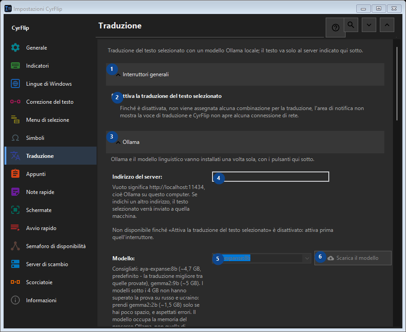The image size is (406, 332).
Task: Collapse the Interruttori generali section
Action: (x=245, y=74)
